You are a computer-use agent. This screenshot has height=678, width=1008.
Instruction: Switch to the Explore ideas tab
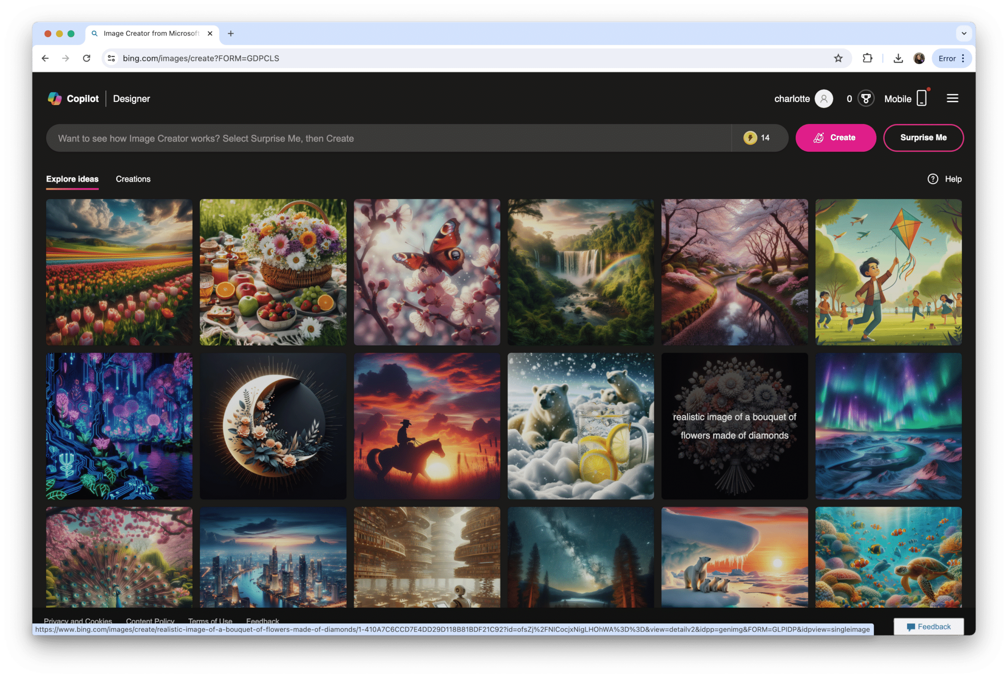pos(72,179)
